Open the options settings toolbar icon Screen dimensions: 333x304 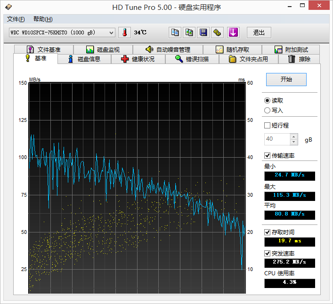click(x=217, y=32)
